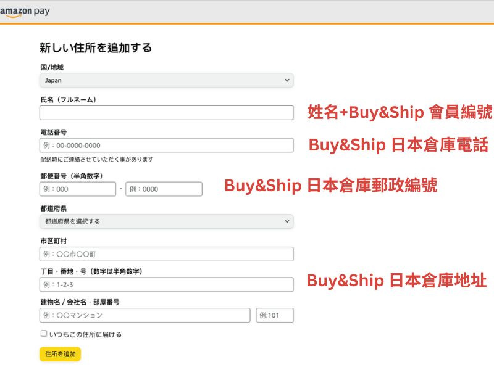
Task: Click the 市区町村 city input field
Action: click(166, 254)
